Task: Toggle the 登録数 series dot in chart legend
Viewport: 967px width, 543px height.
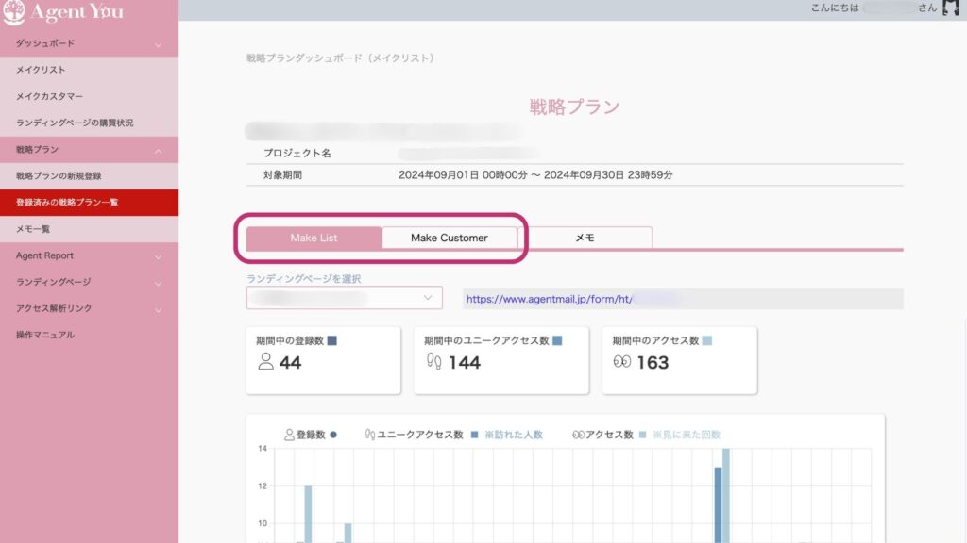Action: [333, 435]
